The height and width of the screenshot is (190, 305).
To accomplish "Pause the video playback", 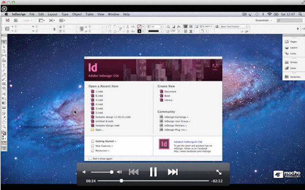I will click(x=154, y=172).
